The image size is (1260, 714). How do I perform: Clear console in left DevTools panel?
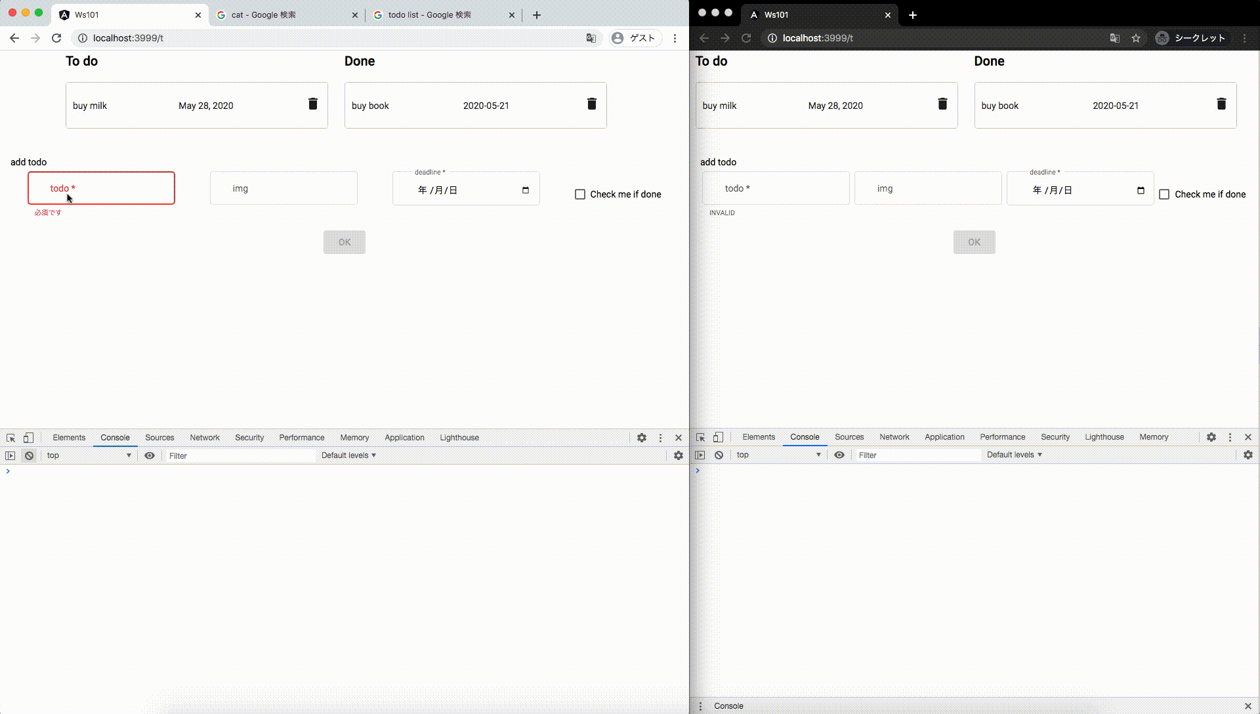[x=29, y=455]
